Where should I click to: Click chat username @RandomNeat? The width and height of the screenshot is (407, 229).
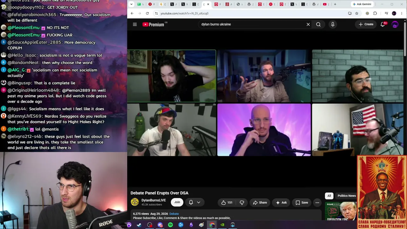[x=24, y=63]
